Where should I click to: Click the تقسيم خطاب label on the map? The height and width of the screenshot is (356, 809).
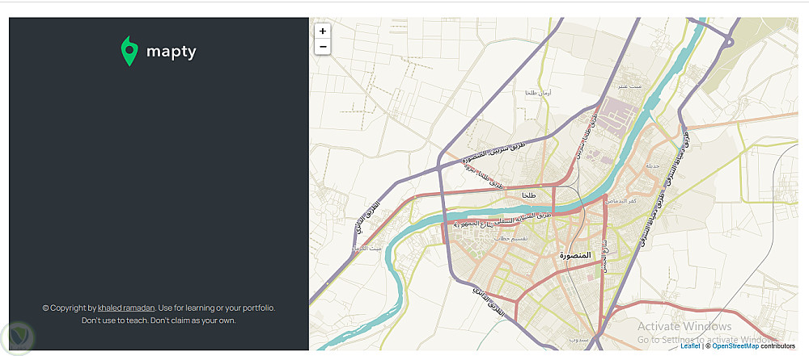(510, 239)
